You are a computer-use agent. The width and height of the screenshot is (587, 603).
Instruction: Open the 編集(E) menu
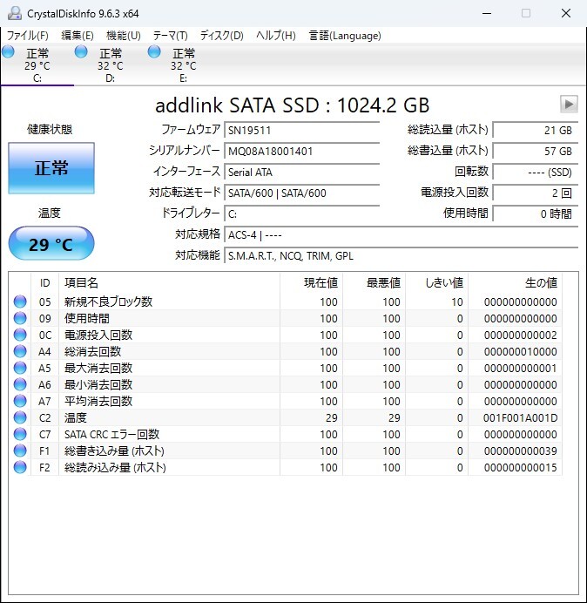[78, 36]
